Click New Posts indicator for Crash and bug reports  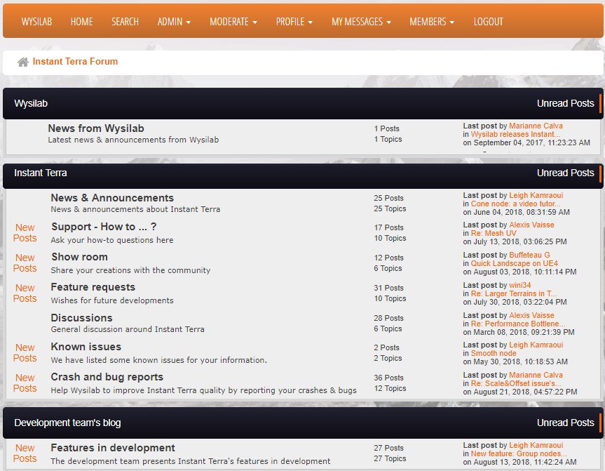coord(25,383)
